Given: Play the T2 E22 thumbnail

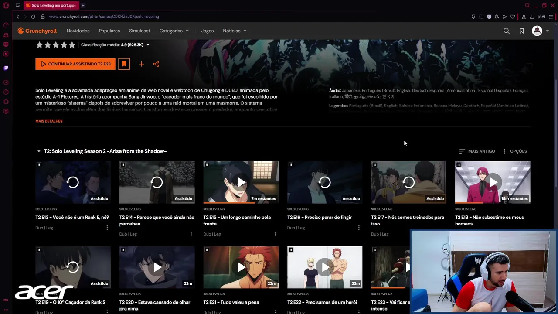Looking at the screenshot, I should [325, 267].
